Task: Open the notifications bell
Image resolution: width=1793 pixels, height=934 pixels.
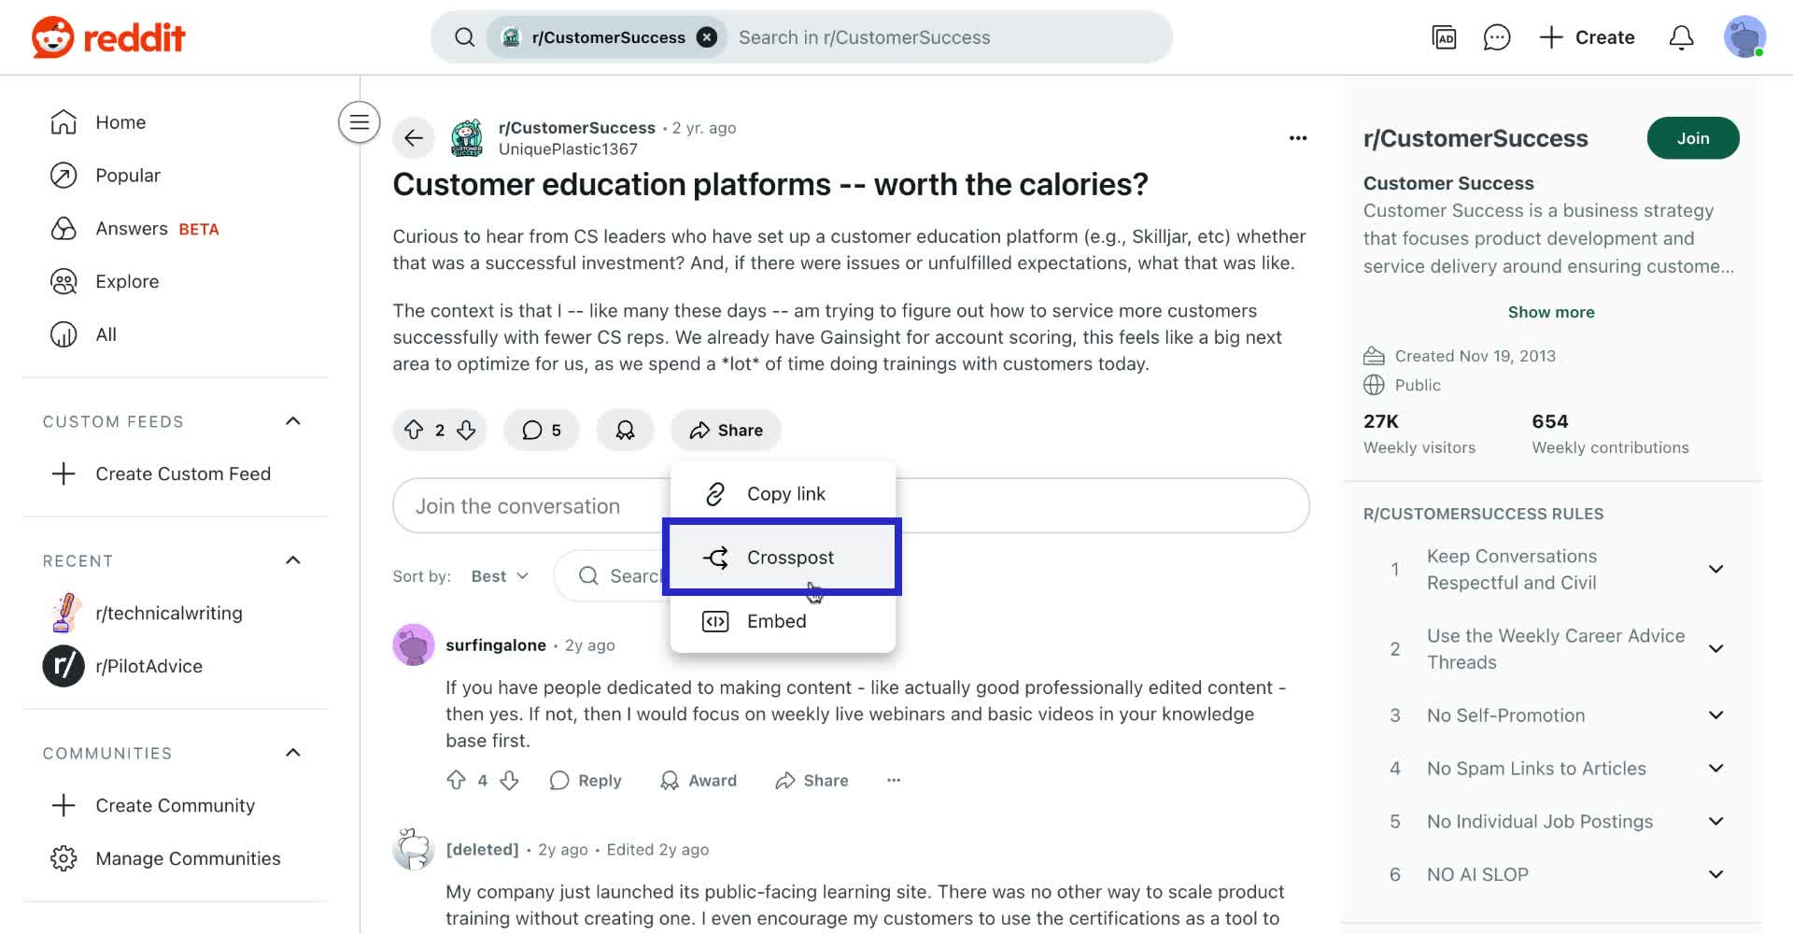Action: 1681,37
